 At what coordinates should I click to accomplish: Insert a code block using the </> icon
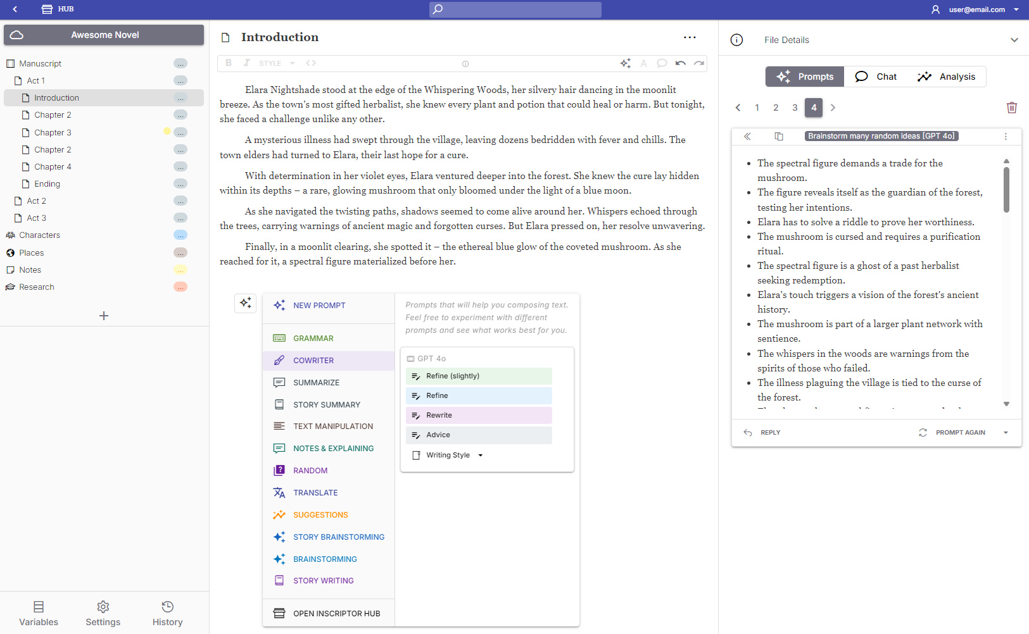click(310, 63)
